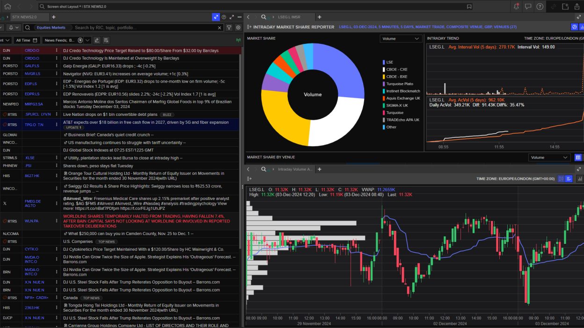Click the share/export icon in top bar

[578, 7]
